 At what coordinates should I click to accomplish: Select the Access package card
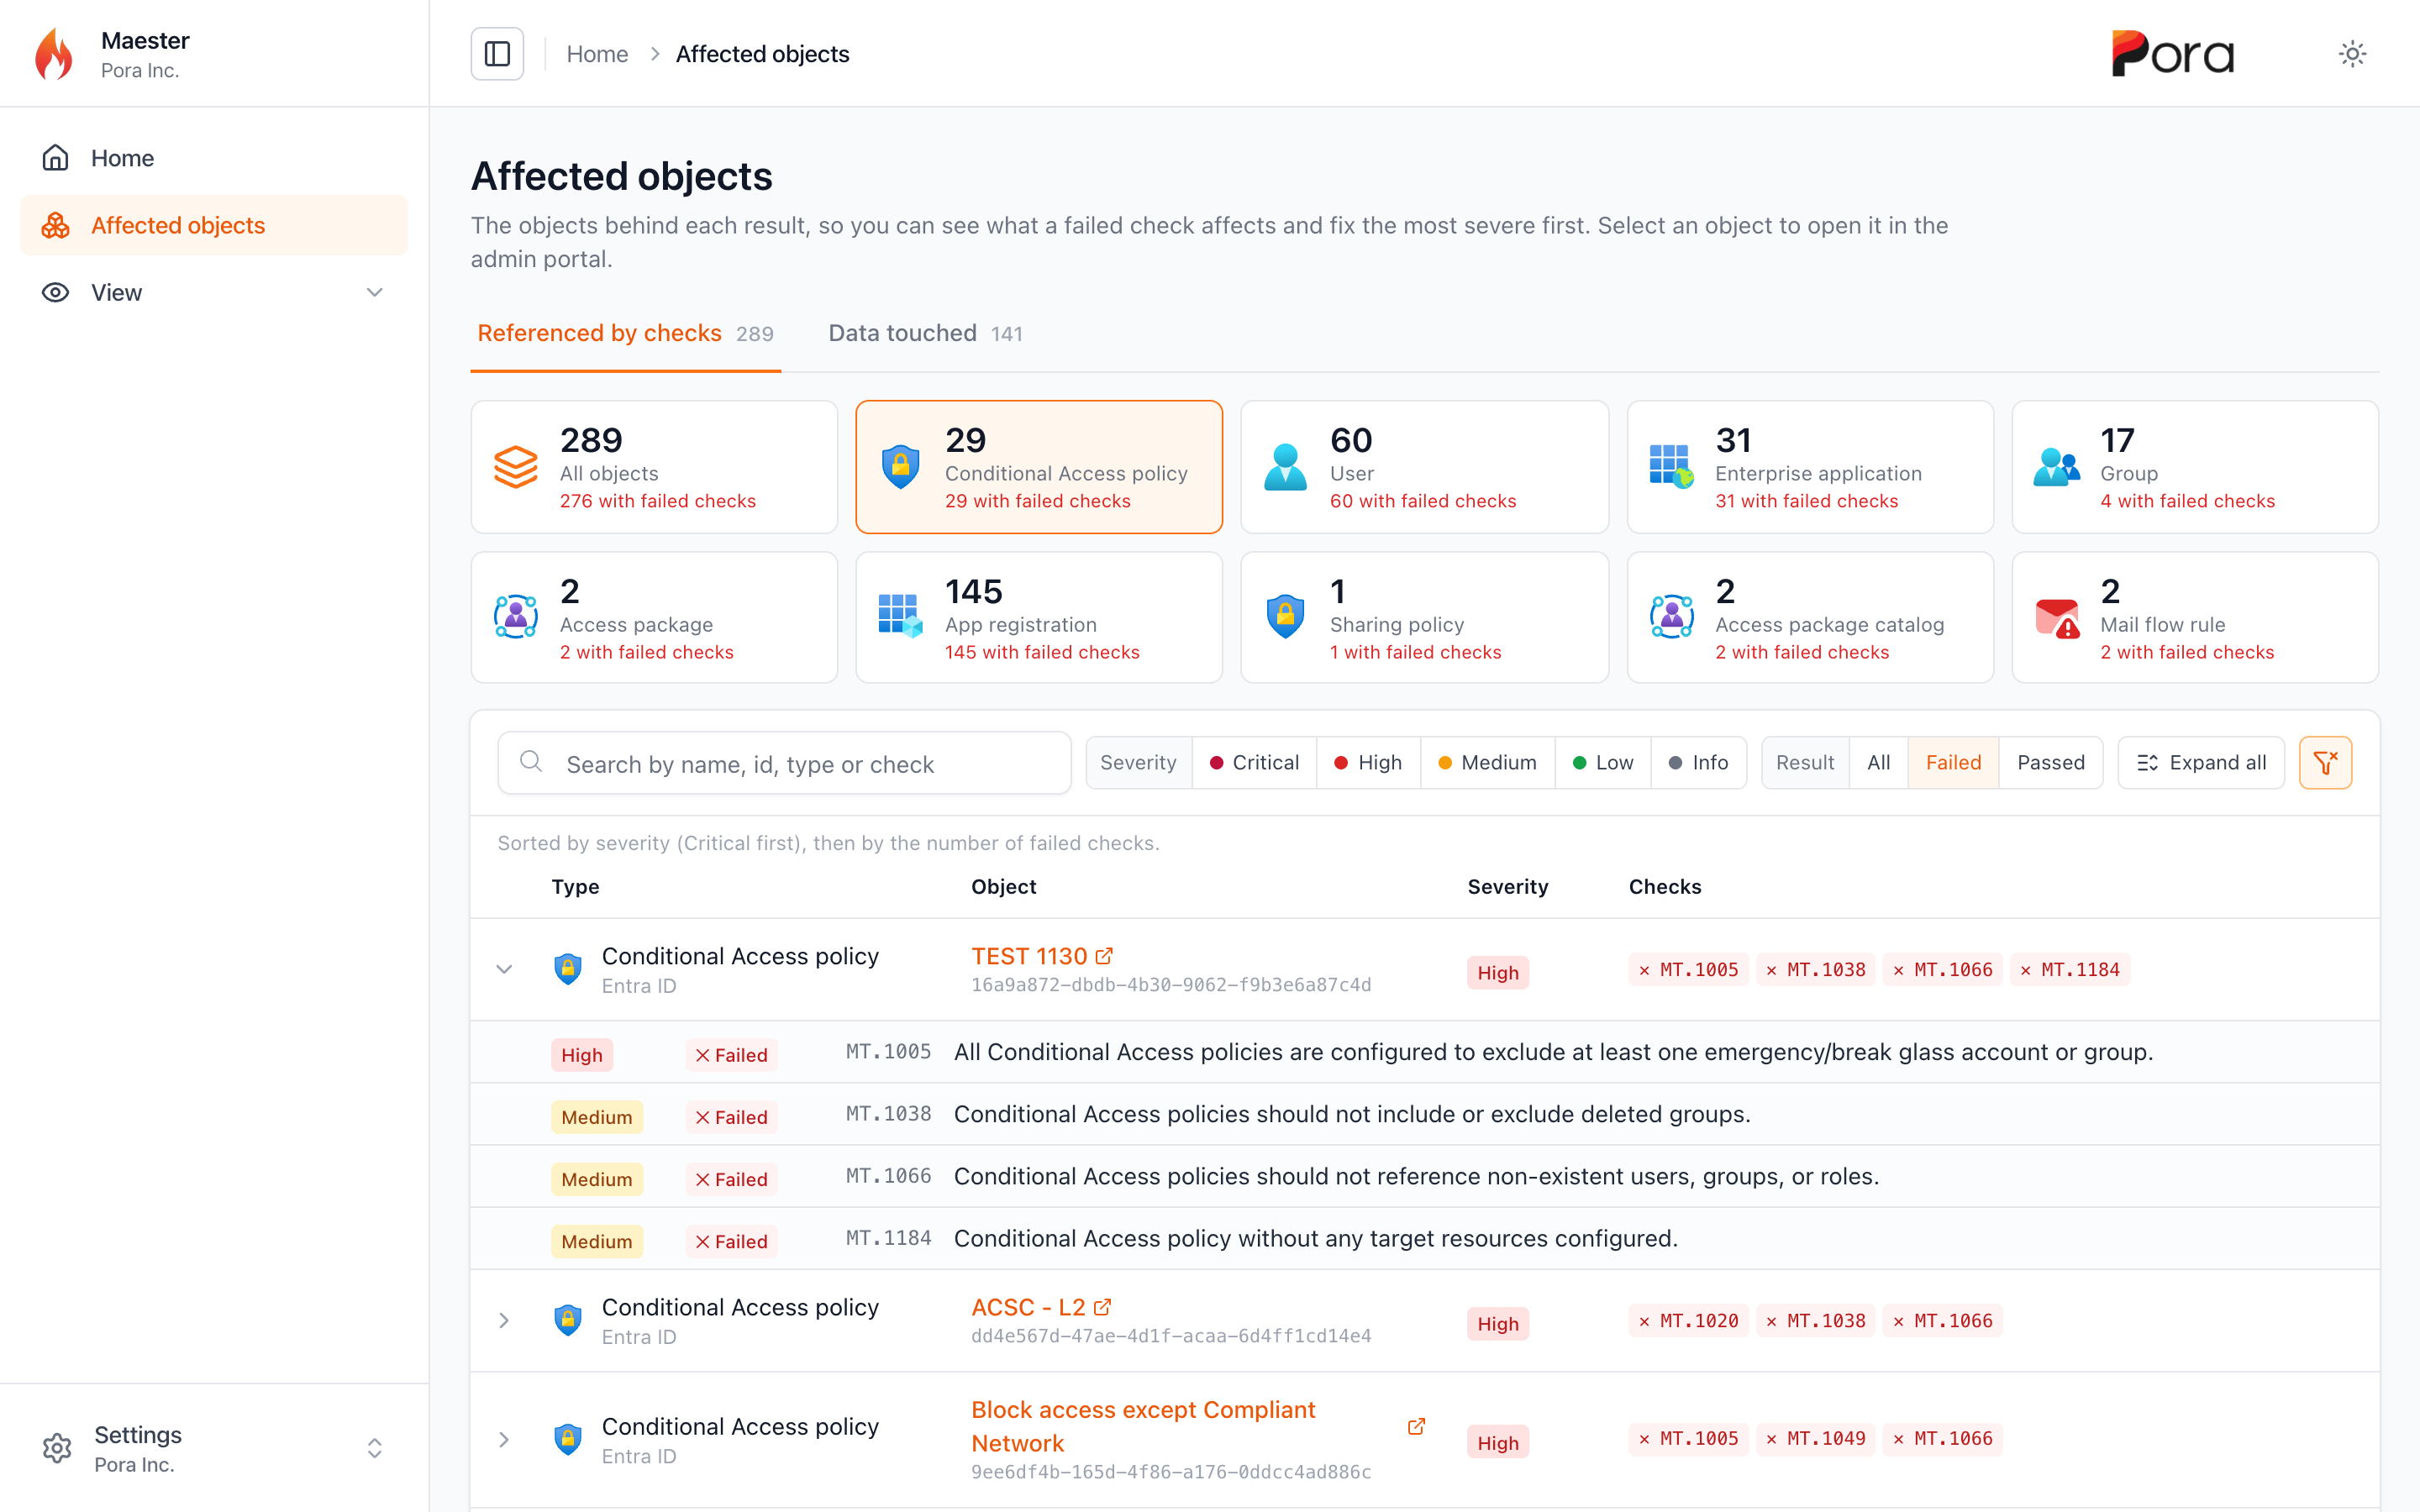(654, 618)
